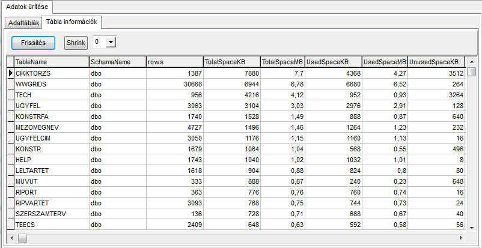Select the CIKKTORZS table name cell
Viewport: 482px width, 248px height.
pyautogui.click(x=52, y=73)
